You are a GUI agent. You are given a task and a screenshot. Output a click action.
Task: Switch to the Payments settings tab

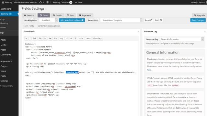pyautogui.click(x=85, y=15)
